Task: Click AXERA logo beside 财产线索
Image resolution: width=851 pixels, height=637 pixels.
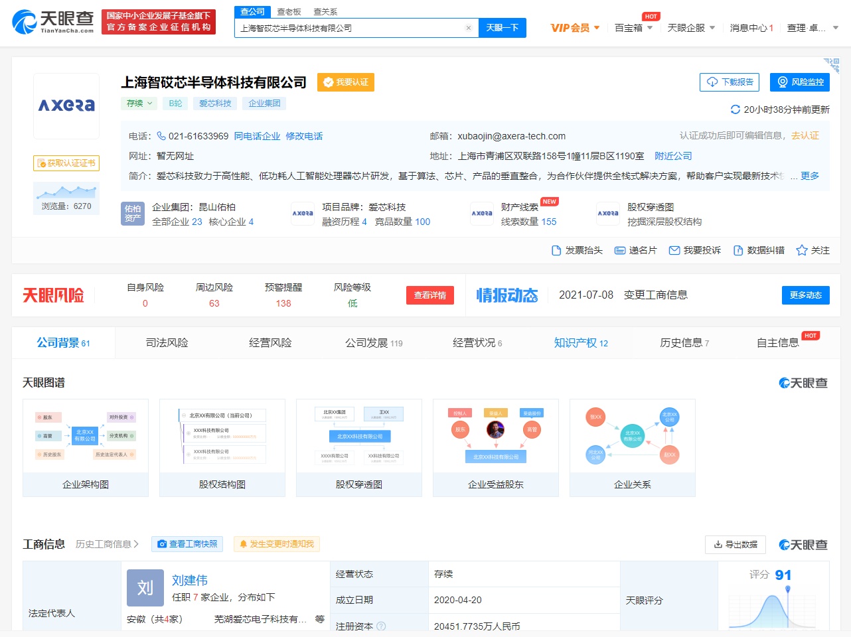Action: pyautogui.click(x=482, y=214)
